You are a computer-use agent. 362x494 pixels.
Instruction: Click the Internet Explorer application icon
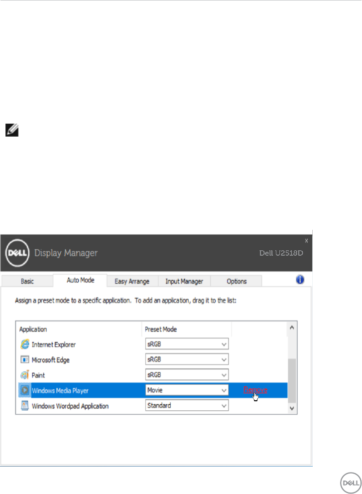click(x=25, y=344)
